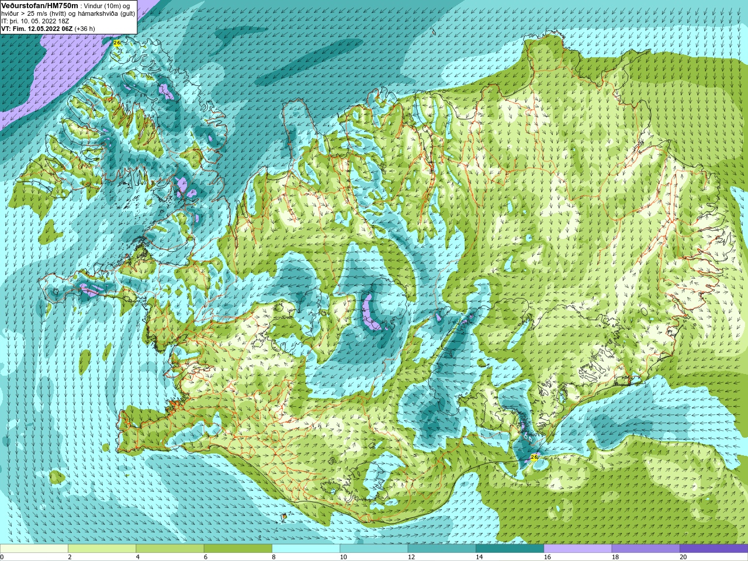Select the 16–18 m/s light purple legend swatch
748x561 pixels.
point(577,549)
